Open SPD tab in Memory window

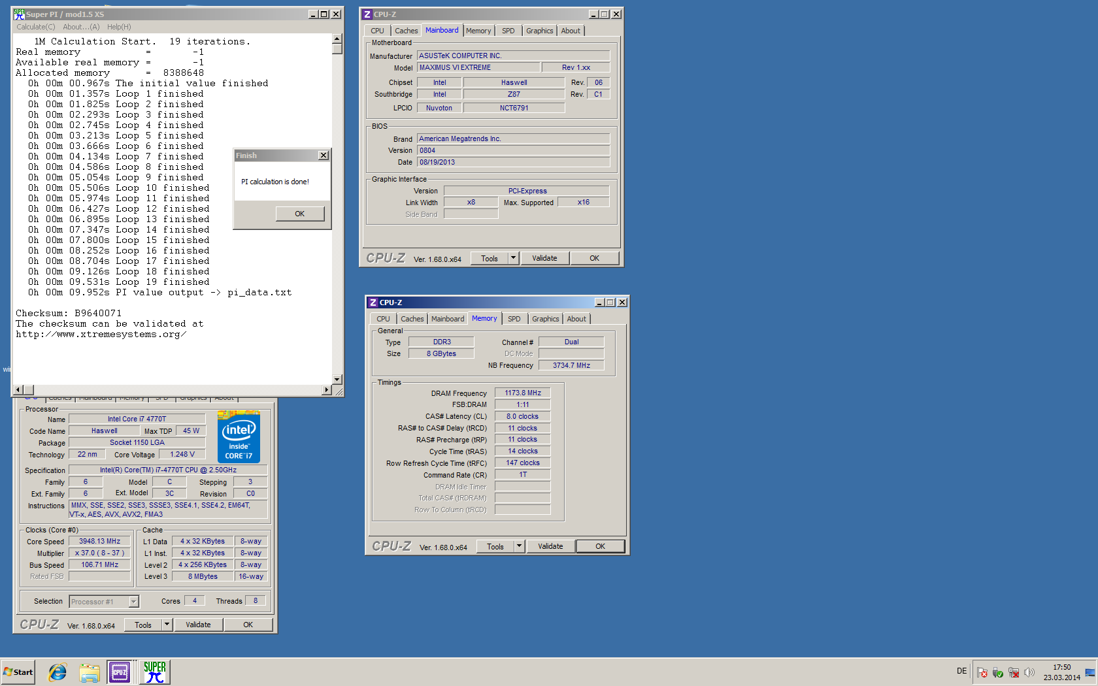pyautogui.click(x=514, y=319)
